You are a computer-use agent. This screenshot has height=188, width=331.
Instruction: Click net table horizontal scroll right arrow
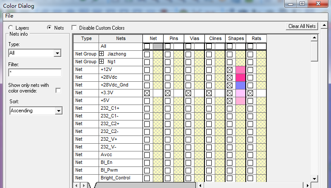(x=307, y=185)
